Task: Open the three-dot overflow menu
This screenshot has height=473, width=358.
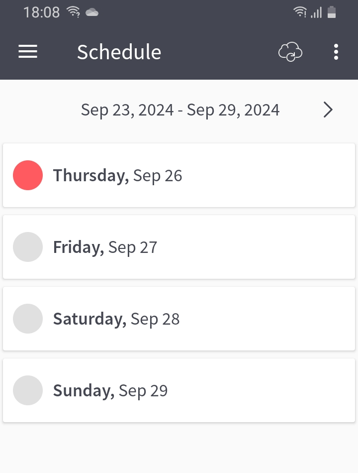Action: click(x=336, y=52)
